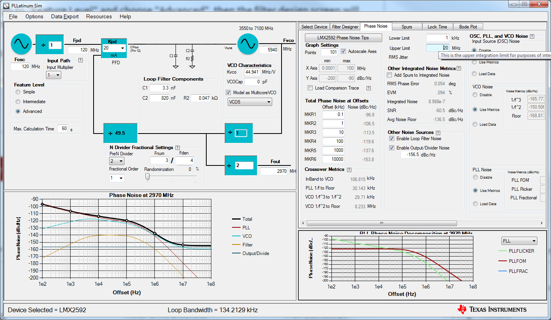Click the Upper Limit integration field
551x320 pixels.
pos(438,48)
